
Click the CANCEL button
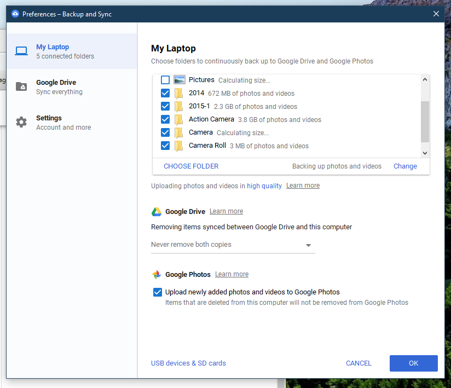pos(359,363)
